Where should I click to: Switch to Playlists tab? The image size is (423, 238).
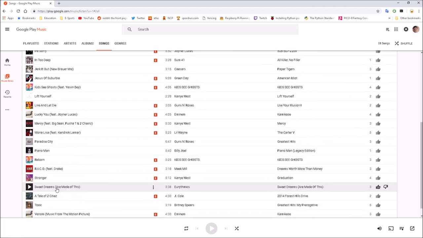31,43
